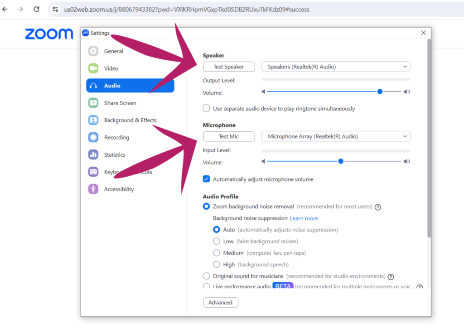Select Low noise suppression
Viewport: 464px width, 328px height.
pos(217,241)
